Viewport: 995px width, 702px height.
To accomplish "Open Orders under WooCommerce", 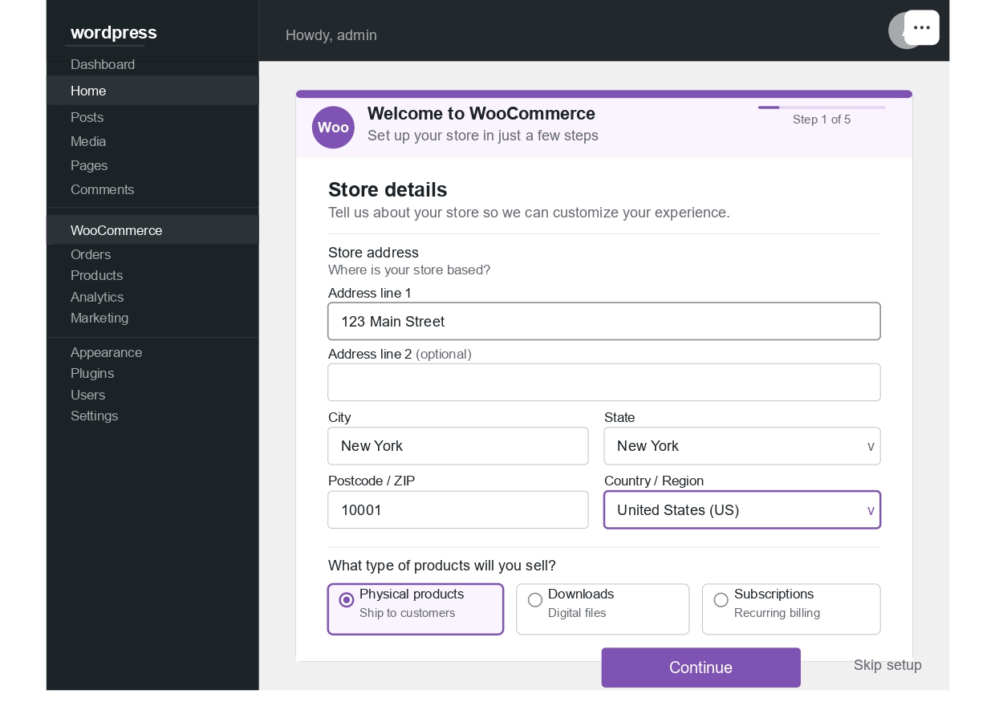I will (x=91, y=254).
